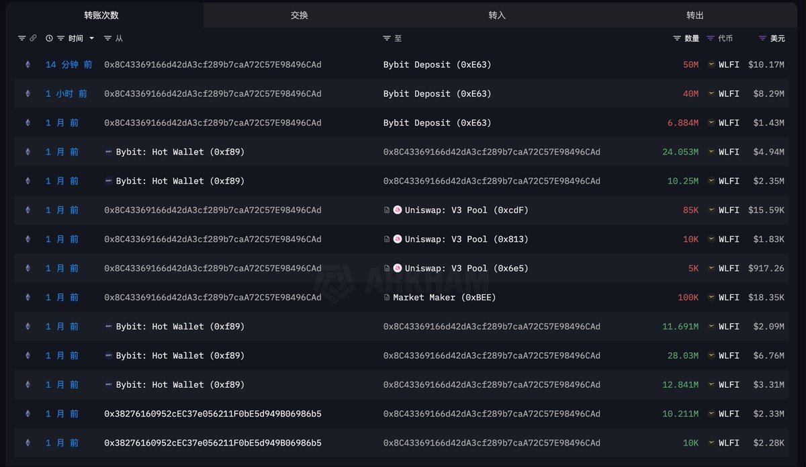This screenshot has width=806, height=467.
Task: Select the 转出 tab
Action: (695, 15)
